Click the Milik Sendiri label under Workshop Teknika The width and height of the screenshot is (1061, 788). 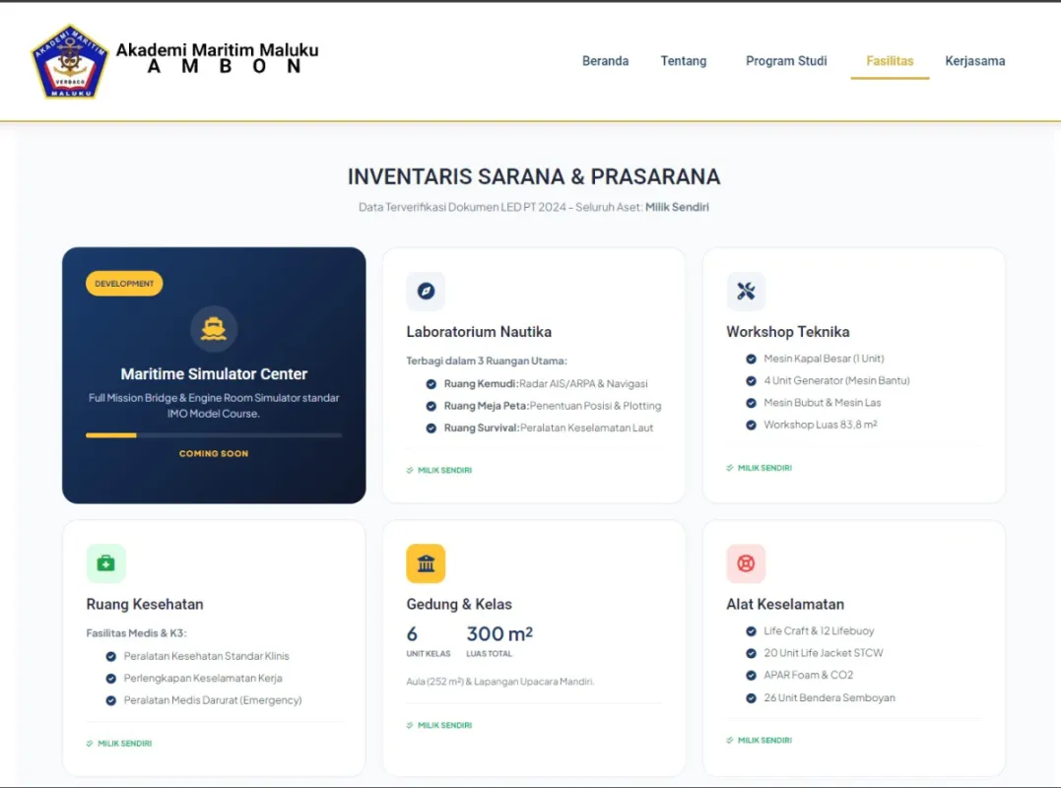(x=763, y=468)
